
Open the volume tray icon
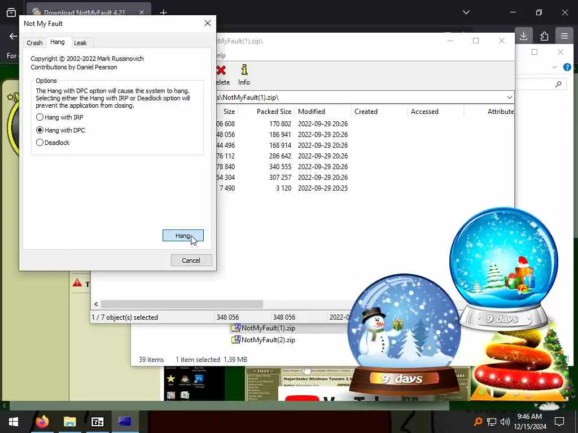(x=505, y=422)
